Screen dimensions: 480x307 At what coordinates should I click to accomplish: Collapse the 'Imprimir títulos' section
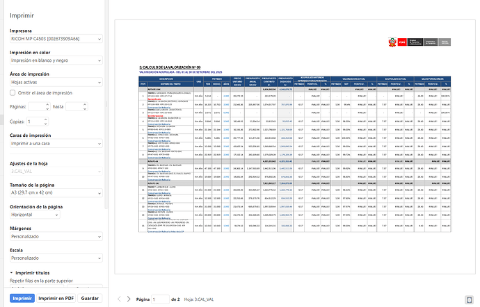(12, 273)
